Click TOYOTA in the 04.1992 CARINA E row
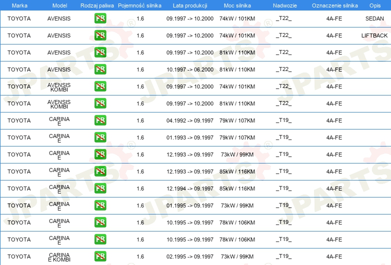Viewport: 391px width, 265px height. tap(19, 120)
